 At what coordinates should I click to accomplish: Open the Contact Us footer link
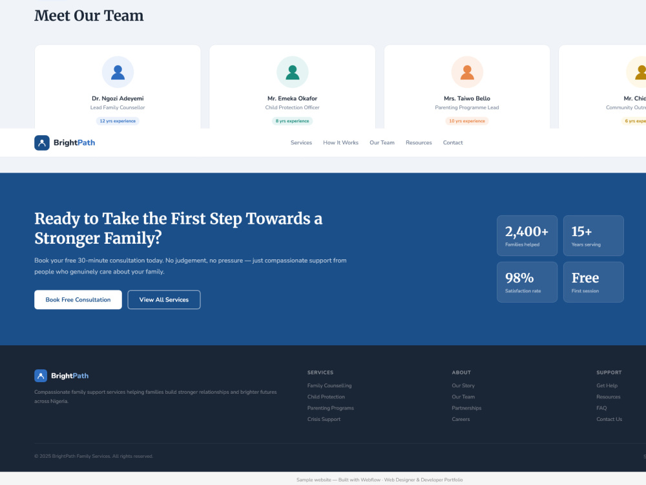609,419
